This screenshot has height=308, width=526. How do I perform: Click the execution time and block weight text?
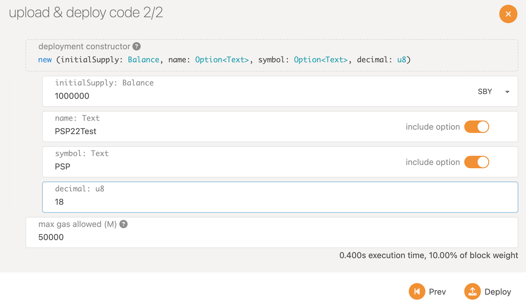coord(428,255)
